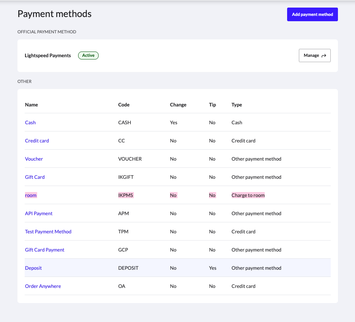
Task: Select the Lightspeed Payments label
Action: [x=48, y=55]
